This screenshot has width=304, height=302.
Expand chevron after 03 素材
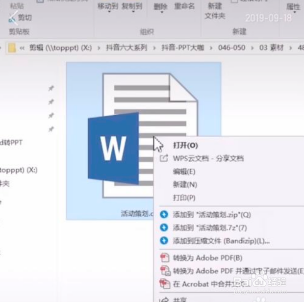290,48
